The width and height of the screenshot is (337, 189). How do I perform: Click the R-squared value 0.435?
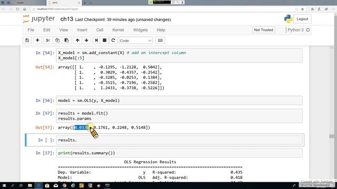click(236, 172)
